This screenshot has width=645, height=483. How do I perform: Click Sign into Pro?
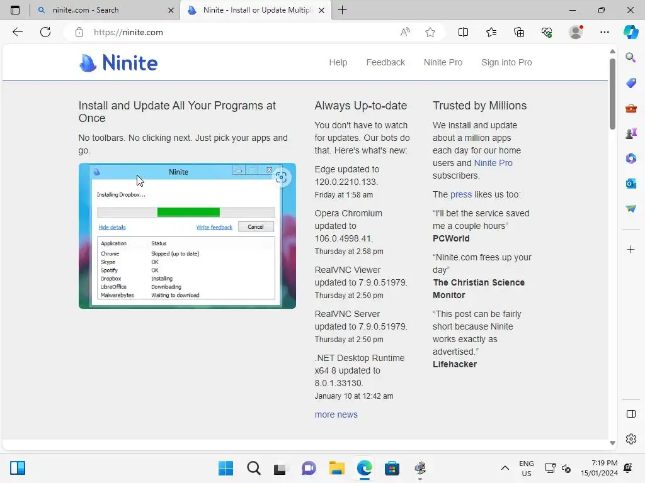click(506, 62)
